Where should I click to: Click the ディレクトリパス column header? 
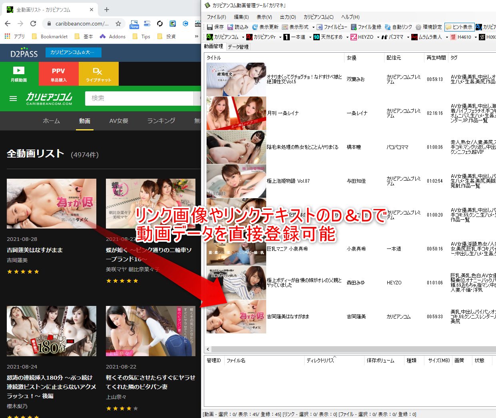tap(334, 361)
